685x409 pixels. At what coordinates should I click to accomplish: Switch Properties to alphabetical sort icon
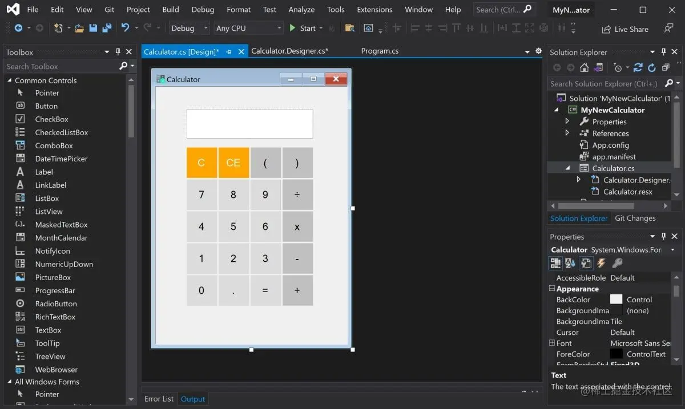click(570, 263)
